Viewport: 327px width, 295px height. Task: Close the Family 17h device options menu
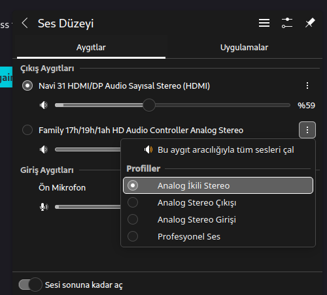click(x=307, y=130)
